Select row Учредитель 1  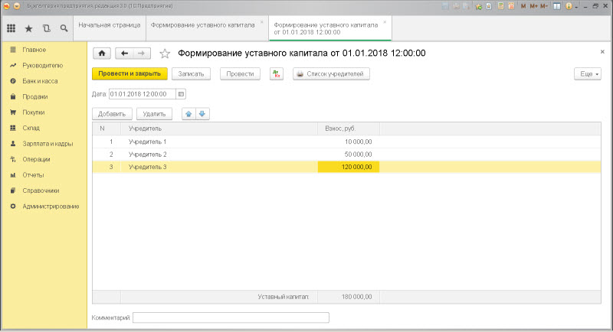click(346, 142)
